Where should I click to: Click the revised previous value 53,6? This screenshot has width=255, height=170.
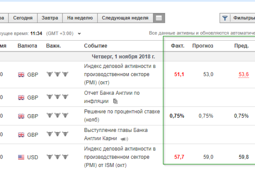(x=244, y=75)
